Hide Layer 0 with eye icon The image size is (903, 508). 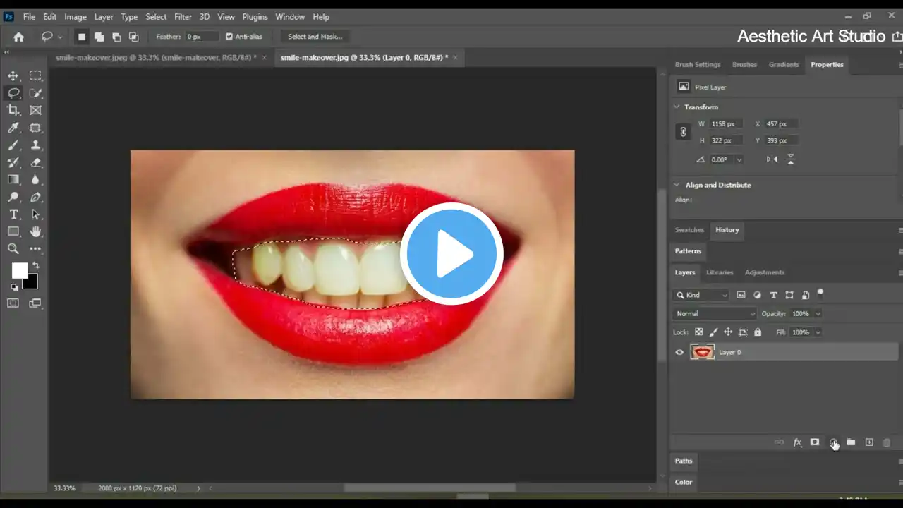pyautogui.click(x=679, y=352)
